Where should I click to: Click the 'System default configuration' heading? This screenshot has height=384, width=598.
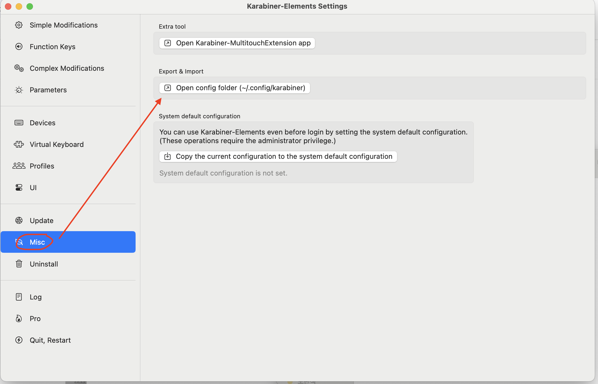coord(200,116)
